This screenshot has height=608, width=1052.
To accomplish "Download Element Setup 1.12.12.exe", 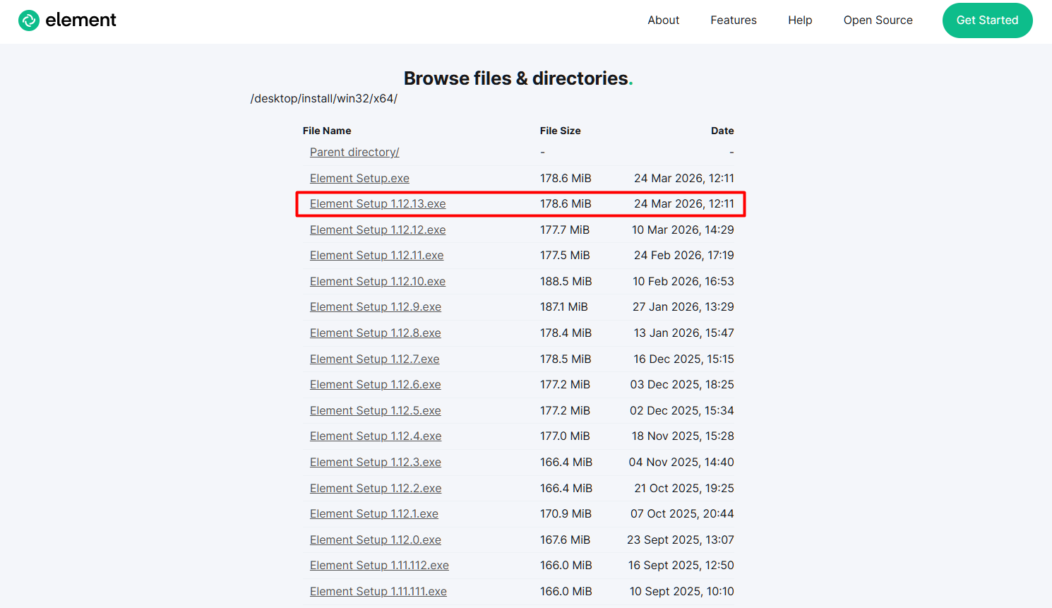I will coord(378,230).
